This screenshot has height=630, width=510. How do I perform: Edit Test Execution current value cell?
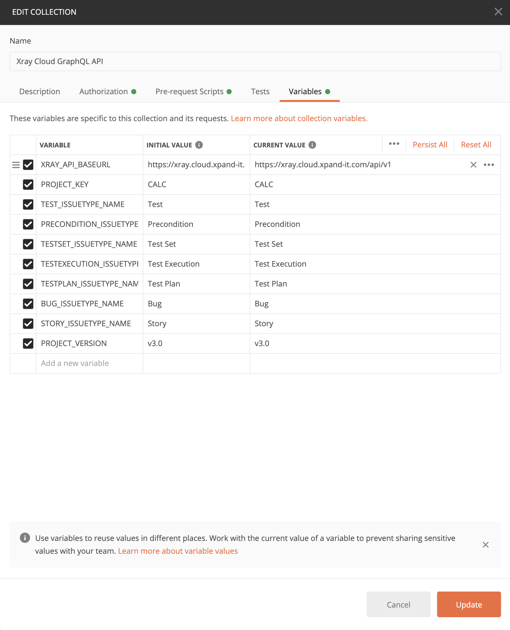tap(375, 264)
